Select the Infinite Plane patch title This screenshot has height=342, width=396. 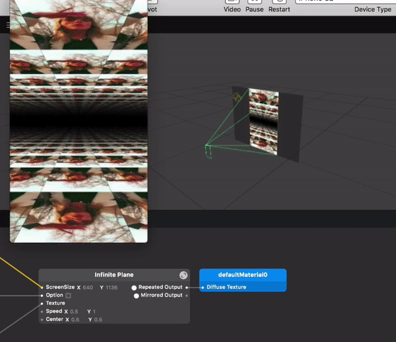point(114,275)
